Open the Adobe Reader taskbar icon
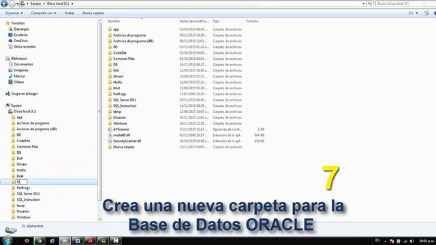This screenshot has width=436, height=245. pos(90,241)
